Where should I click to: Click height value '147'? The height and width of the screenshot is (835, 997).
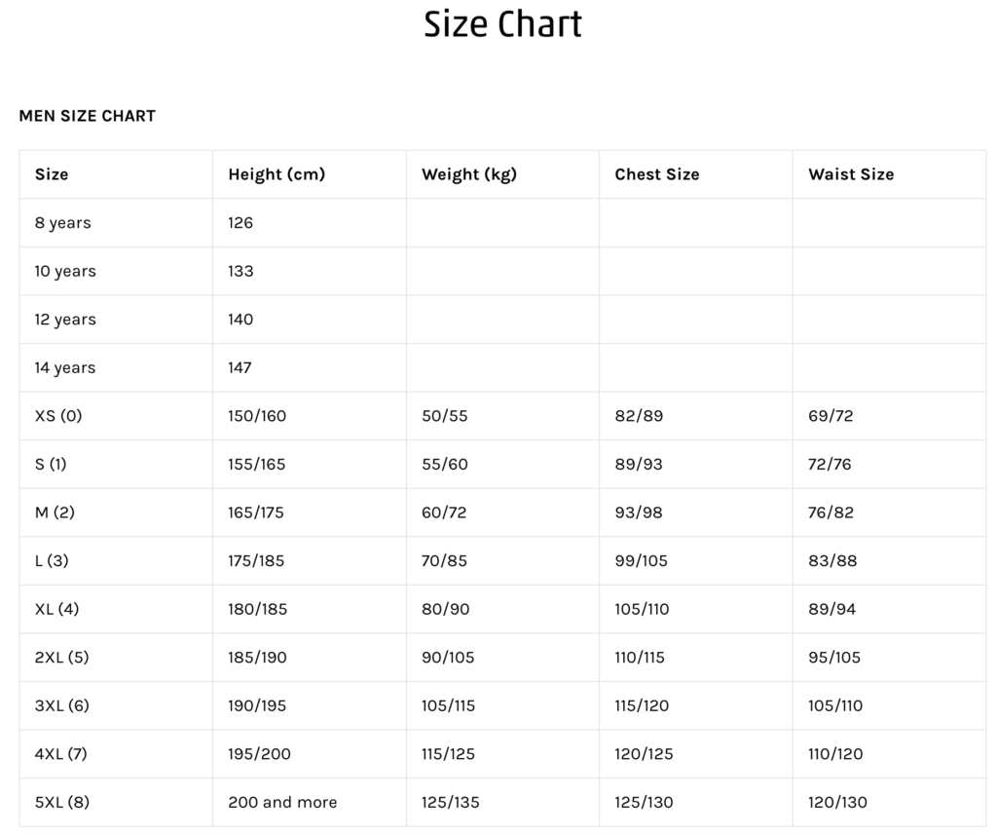pos(240,368)
